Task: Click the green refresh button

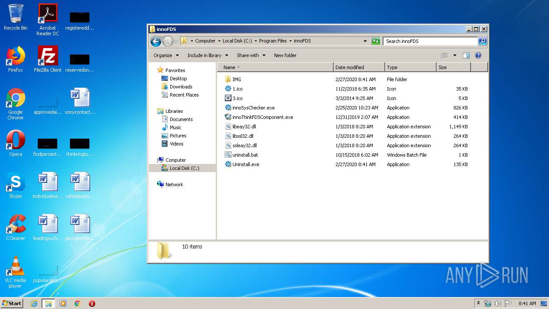Action: point(376,41)
